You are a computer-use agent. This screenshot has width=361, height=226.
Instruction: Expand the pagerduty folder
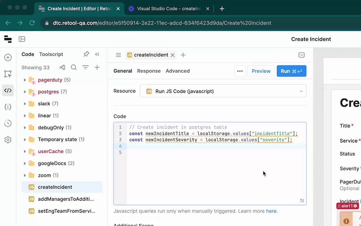point(25,80)
